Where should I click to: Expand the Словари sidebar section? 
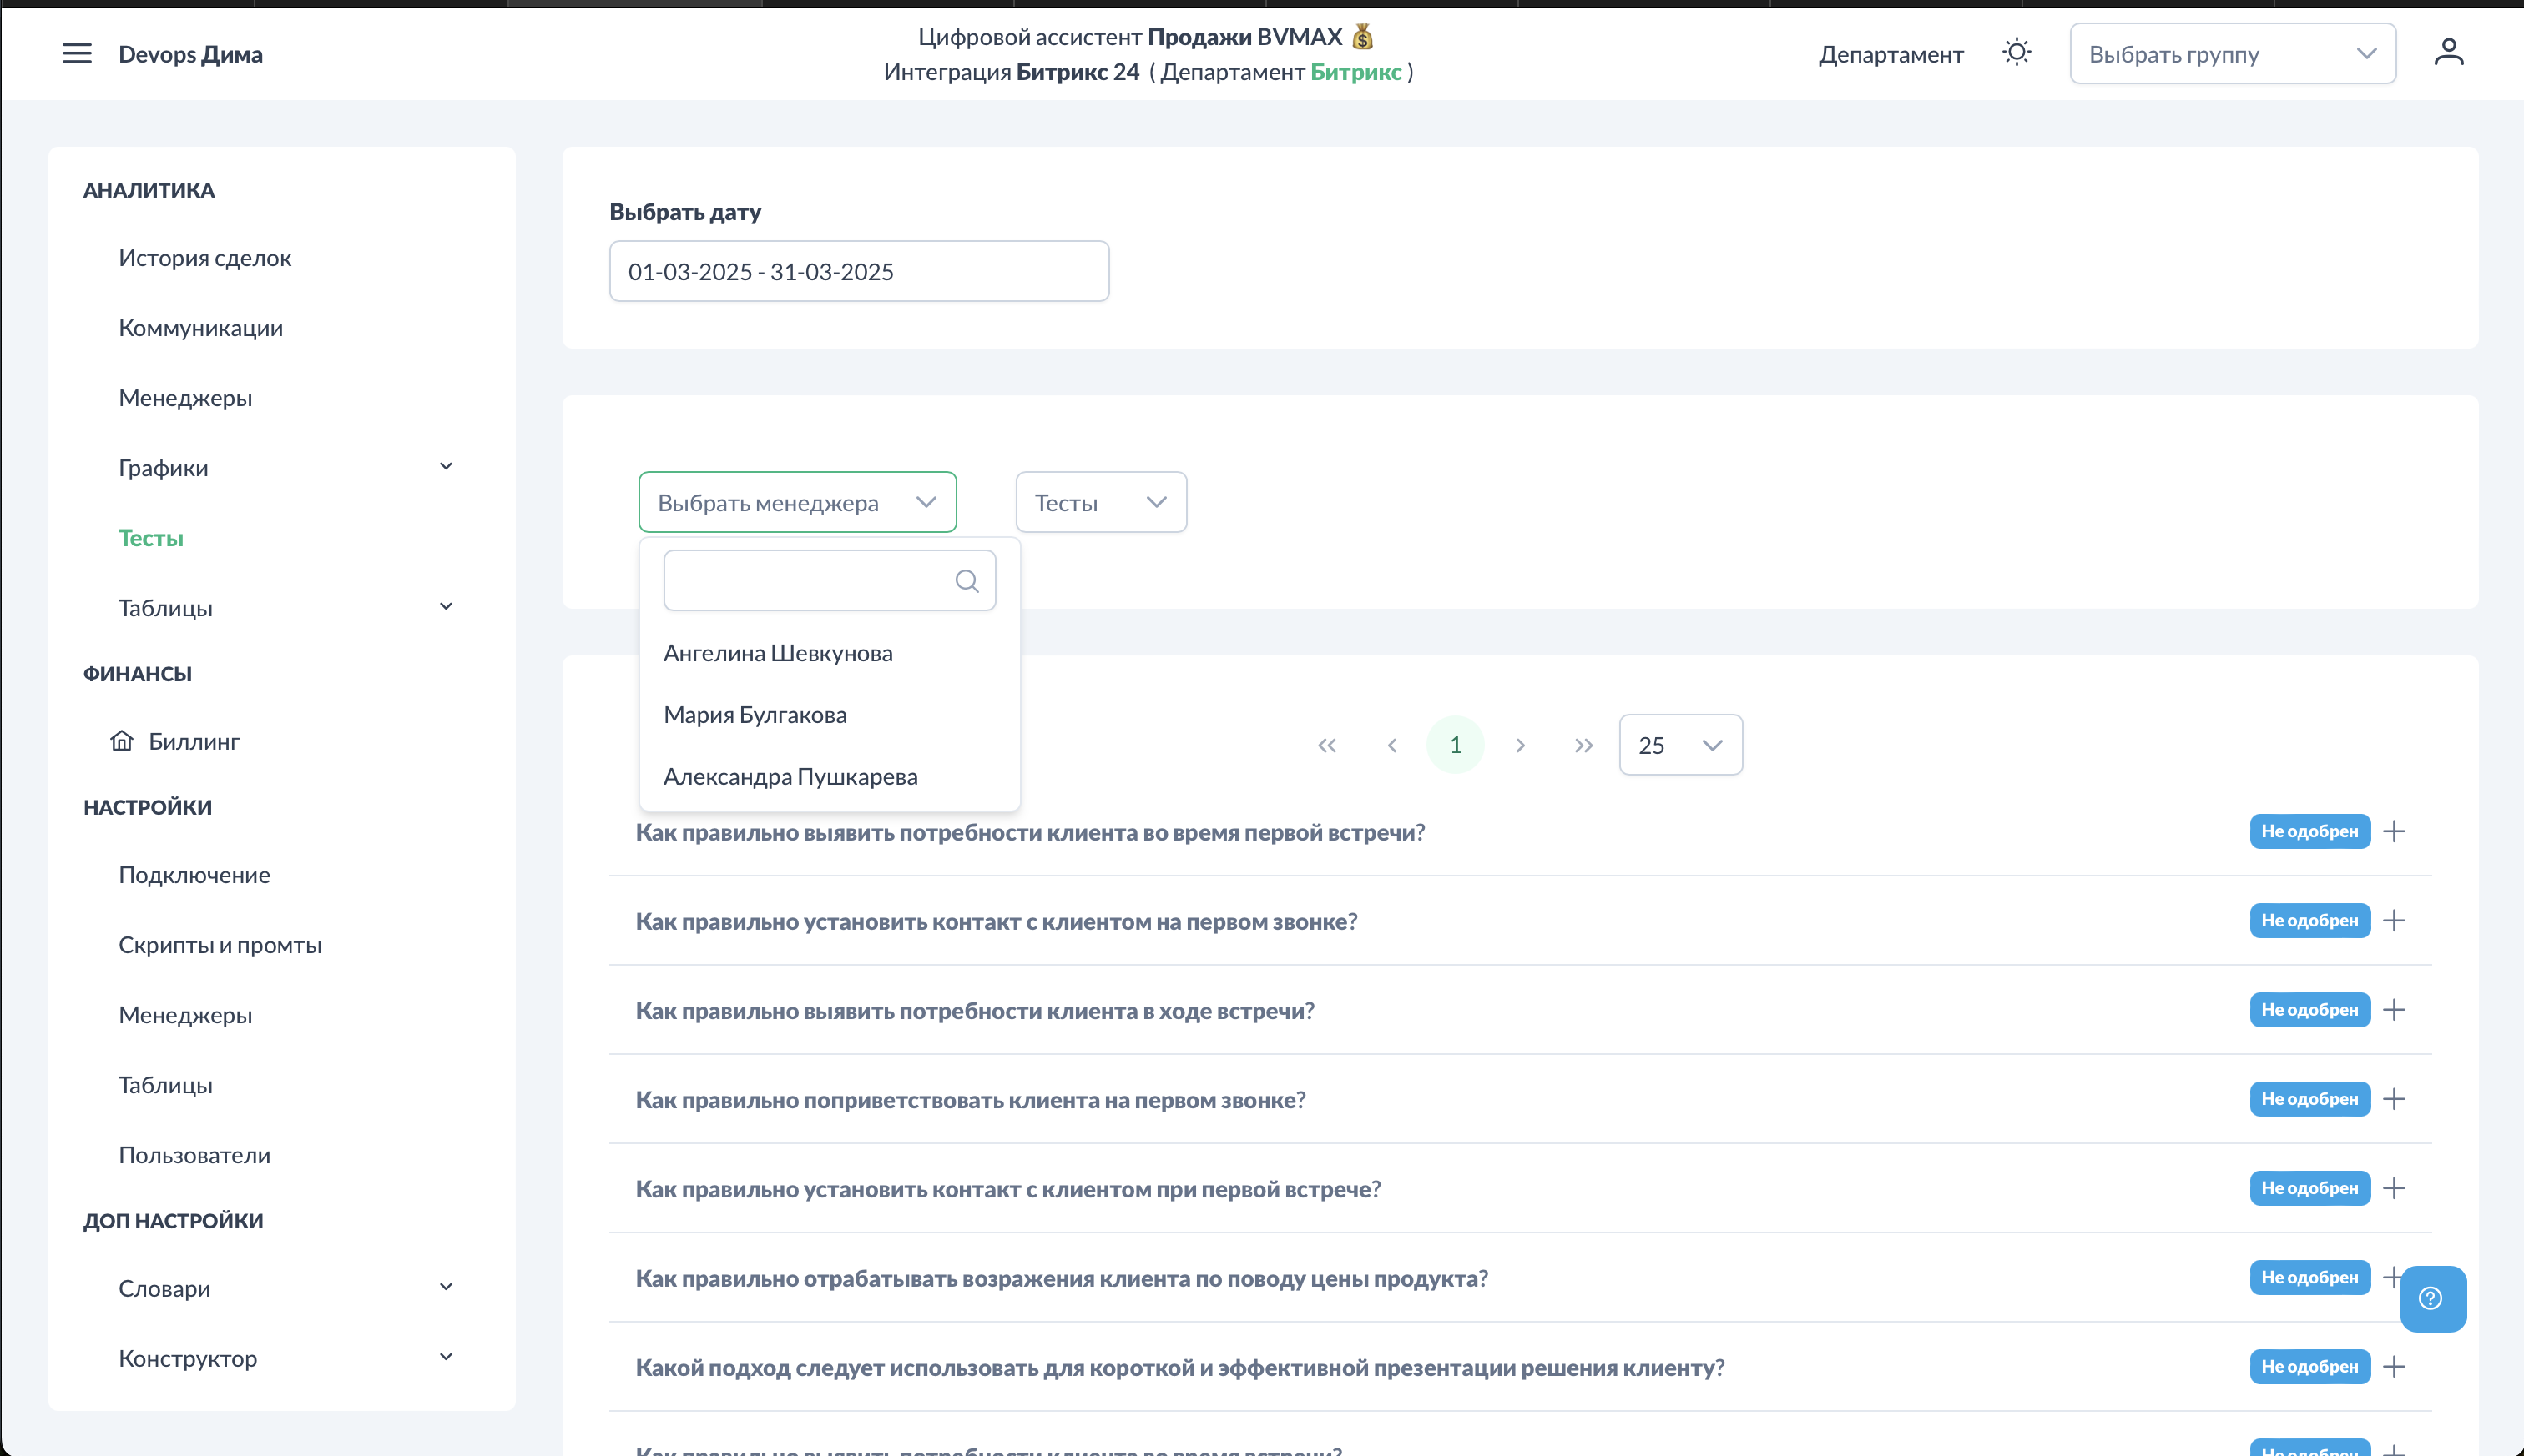446,1287
